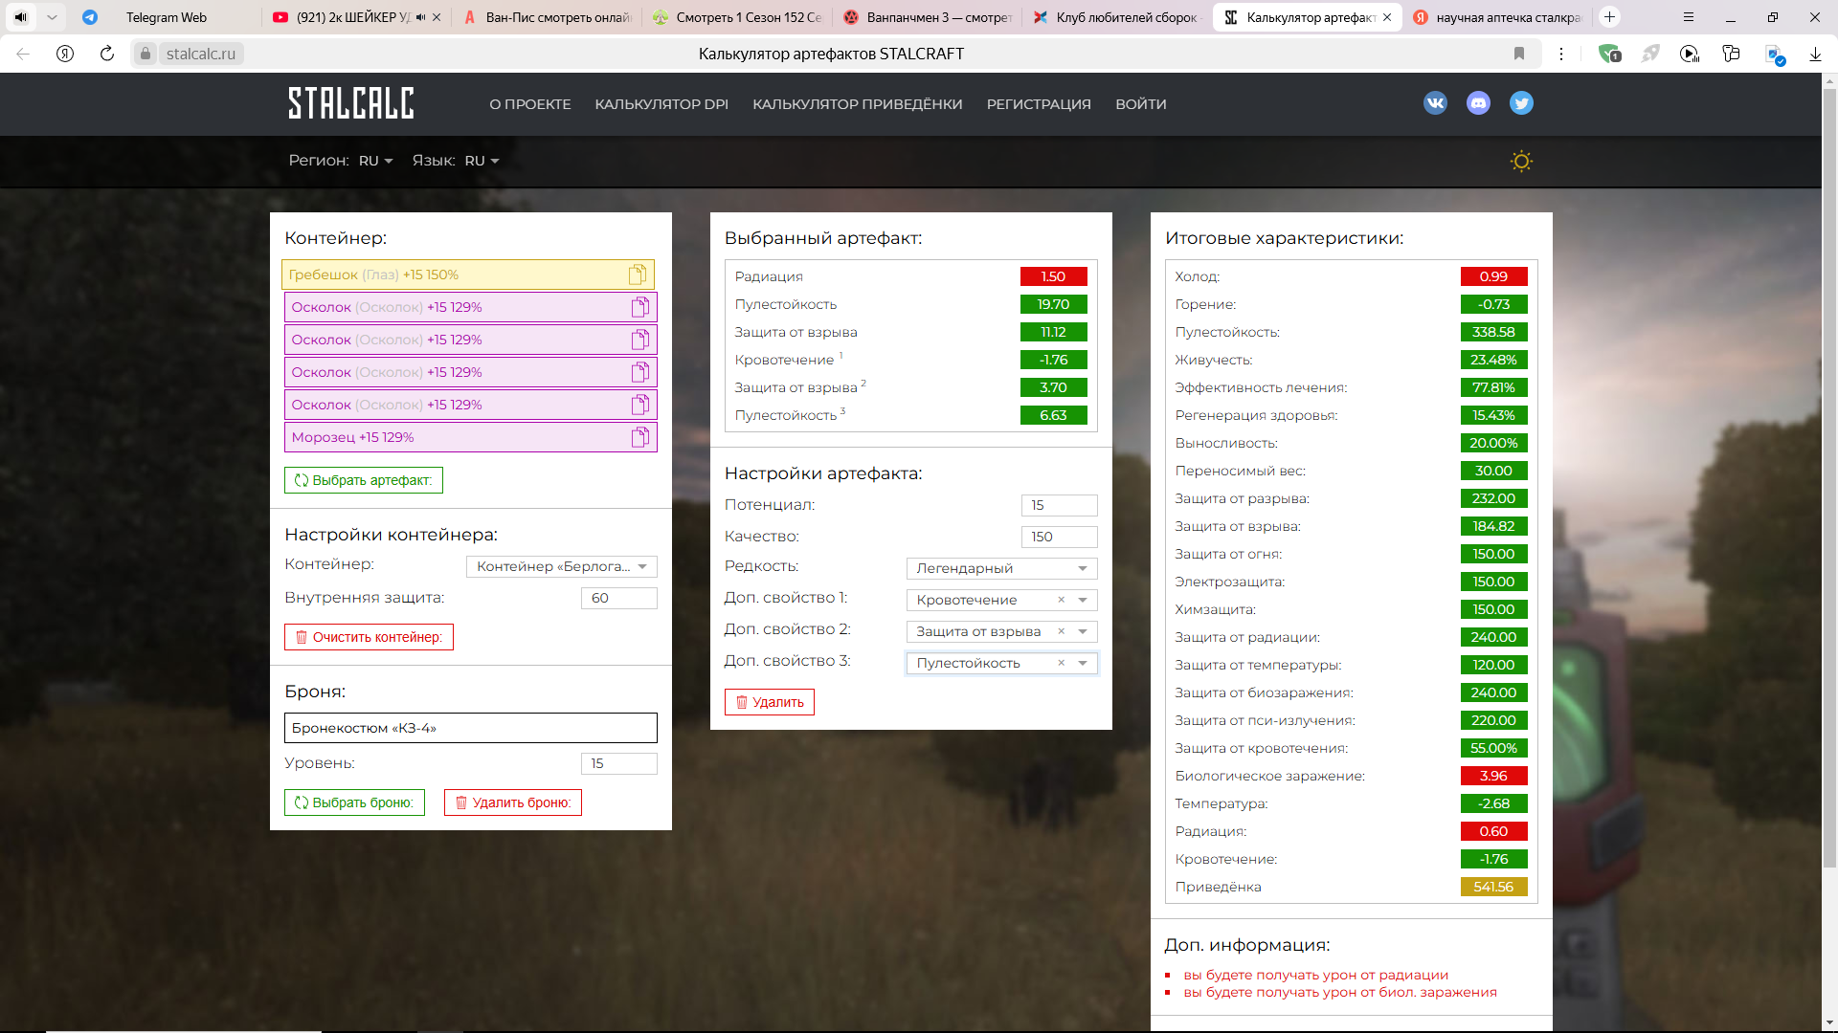1838x1033 pixels.
Task: Click the protection shield extension icon
Action: click(1609, 55)
